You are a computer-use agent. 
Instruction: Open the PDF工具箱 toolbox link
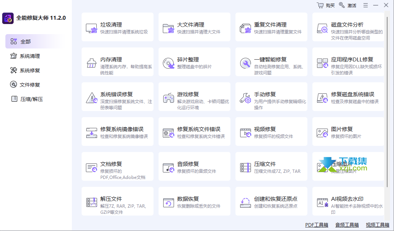click(x=316, y=225)
